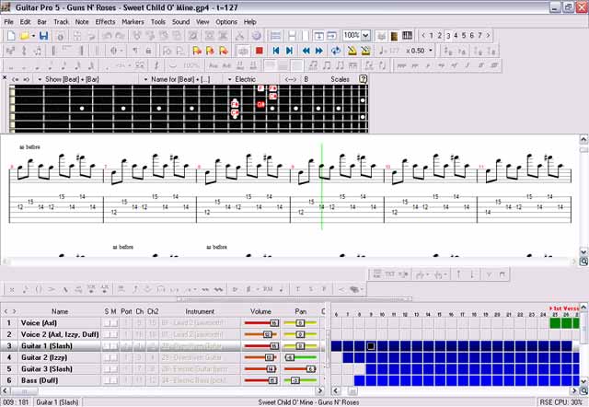
Task: Adjust Guitar 1 (Slash) volume slider
Action: pos(272,346)
